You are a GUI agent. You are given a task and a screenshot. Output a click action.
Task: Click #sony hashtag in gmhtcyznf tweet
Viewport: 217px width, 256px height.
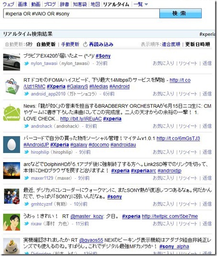pyautogui.click(x=115, y=197)
